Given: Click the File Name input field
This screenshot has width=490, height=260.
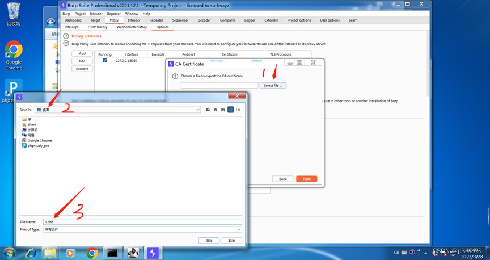Looking at the screenshot, I should point(142,222).
